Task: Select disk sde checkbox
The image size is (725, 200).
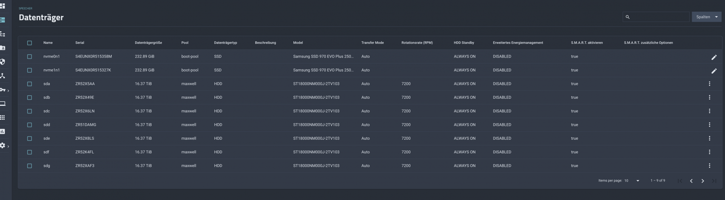Action: click(29, 138)
